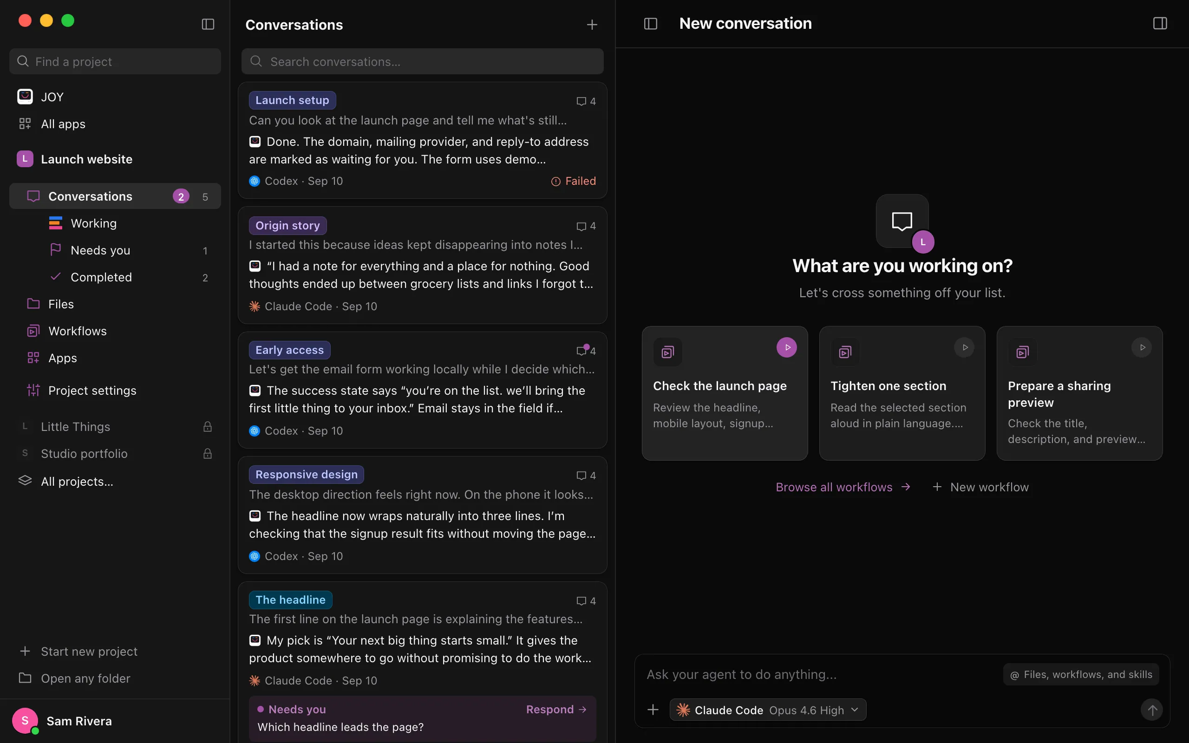Click the send arrow button in composer

(1152, 710)
